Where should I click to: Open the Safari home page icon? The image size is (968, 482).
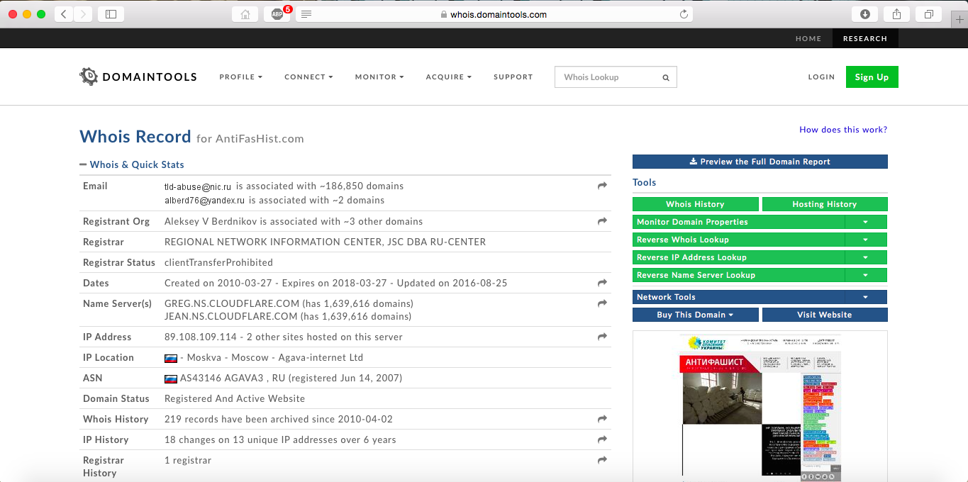[245, 14]
